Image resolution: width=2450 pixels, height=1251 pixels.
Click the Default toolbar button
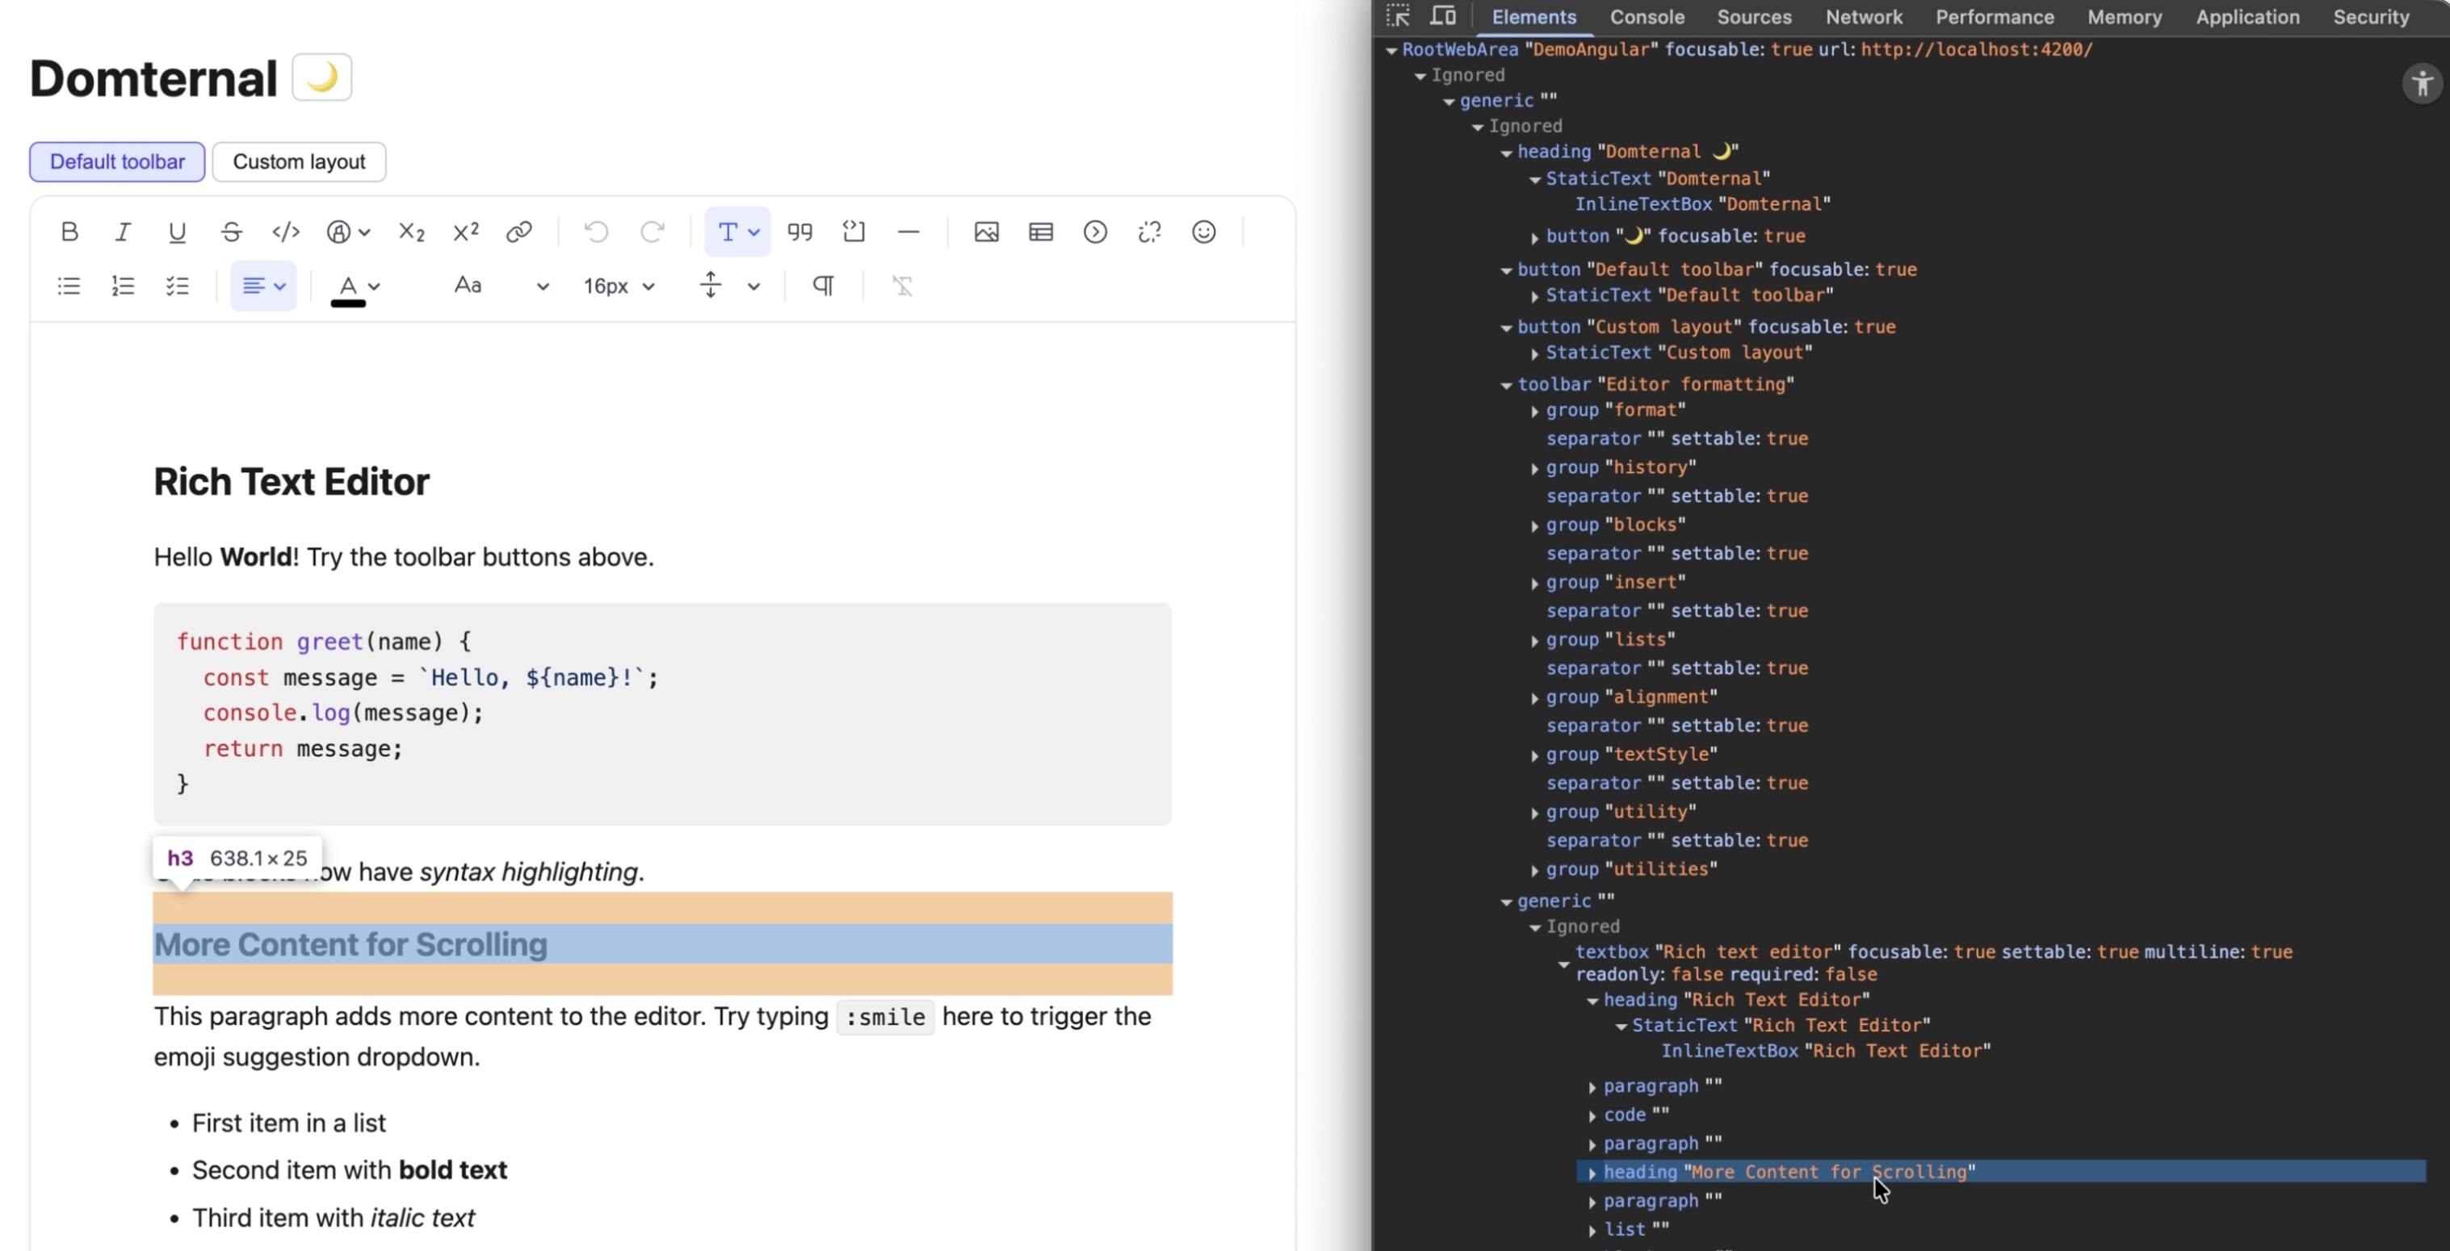[x=116, y=161]
